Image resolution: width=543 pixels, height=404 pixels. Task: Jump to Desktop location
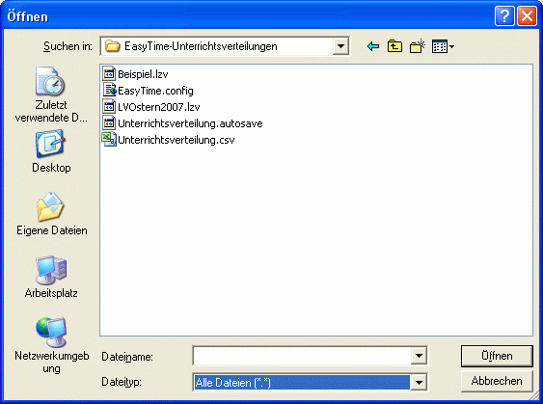(x=51, y=151)
